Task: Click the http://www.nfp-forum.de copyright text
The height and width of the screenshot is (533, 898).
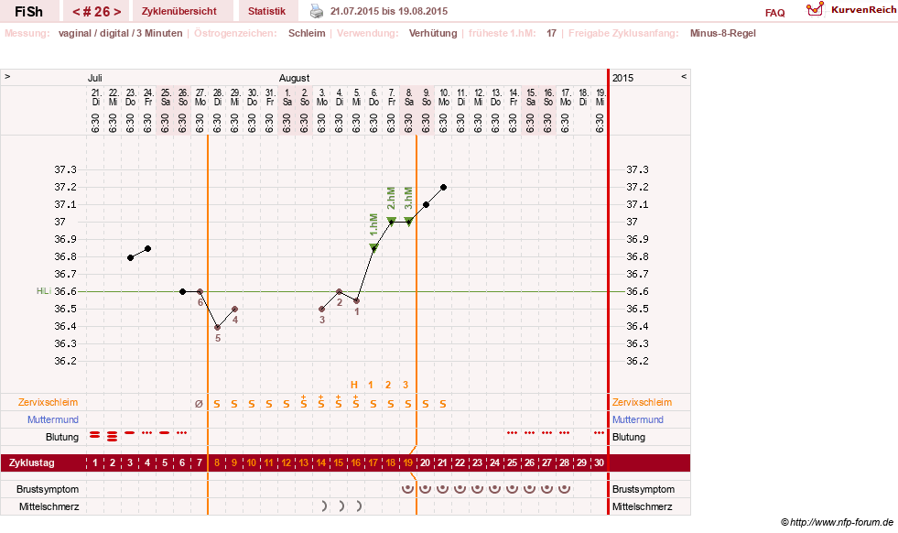Action: click(x=838, y=522)
